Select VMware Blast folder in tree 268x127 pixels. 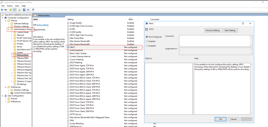(23, 55)
